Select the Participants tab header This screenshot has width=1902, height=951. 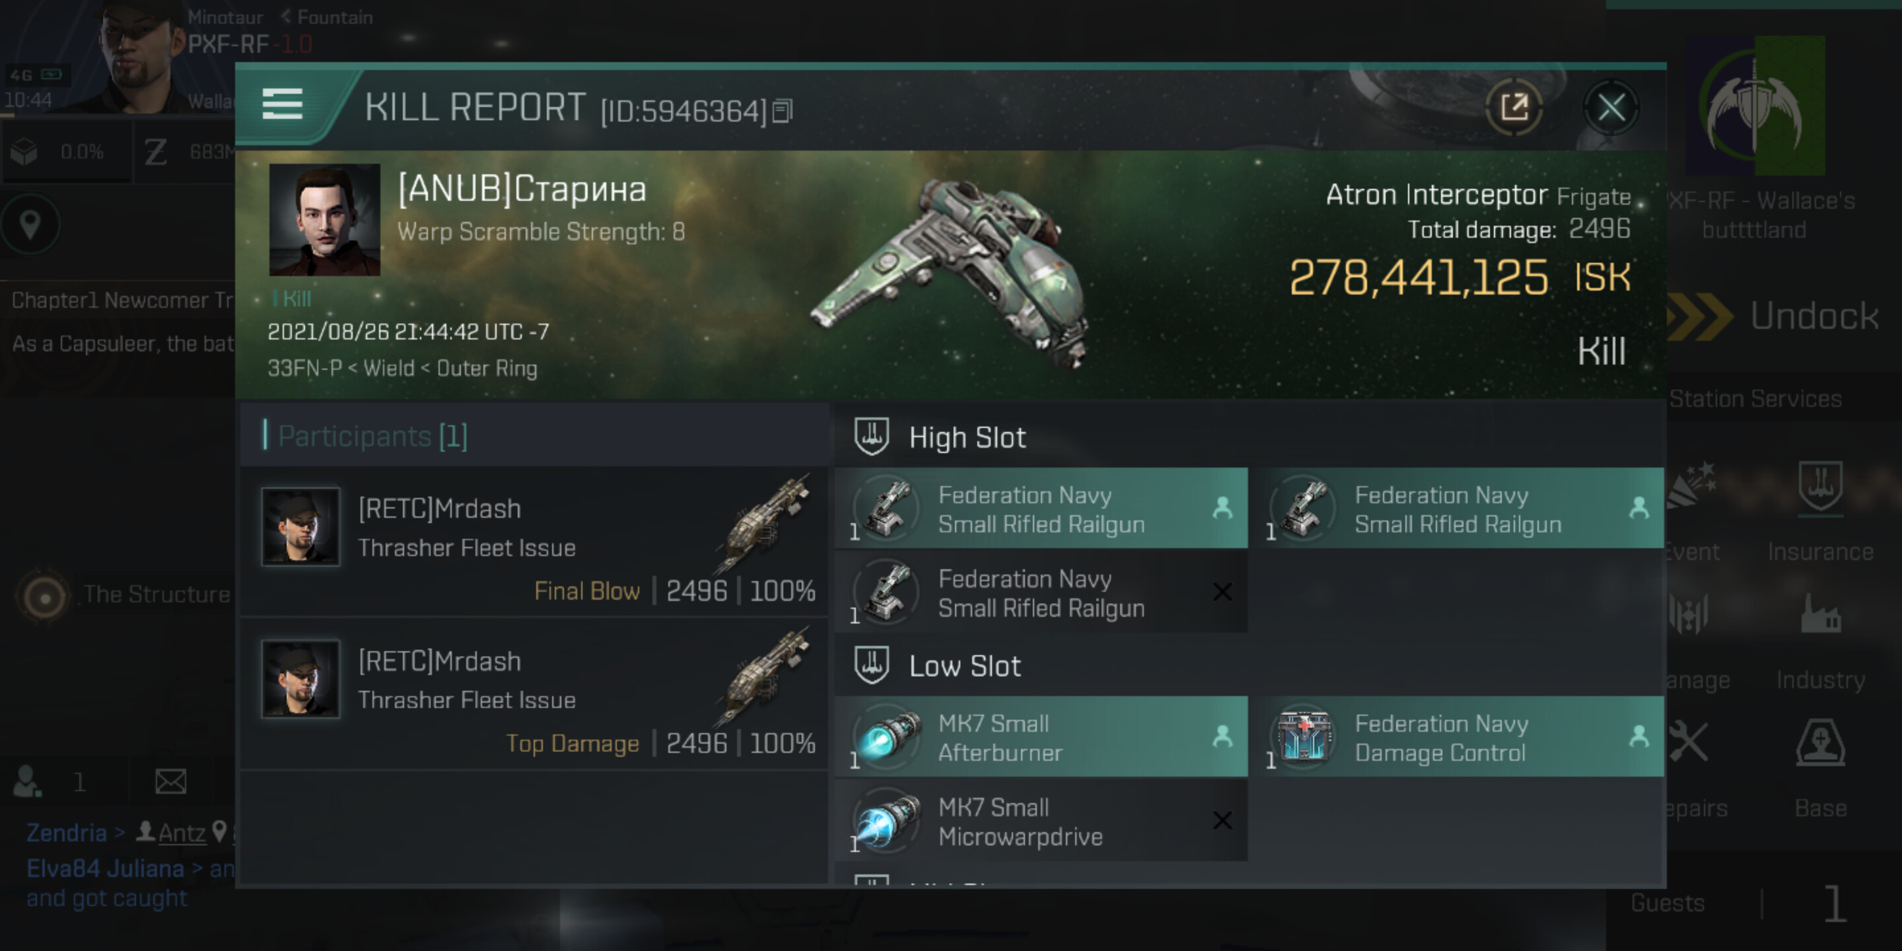[x=373, y=437]
